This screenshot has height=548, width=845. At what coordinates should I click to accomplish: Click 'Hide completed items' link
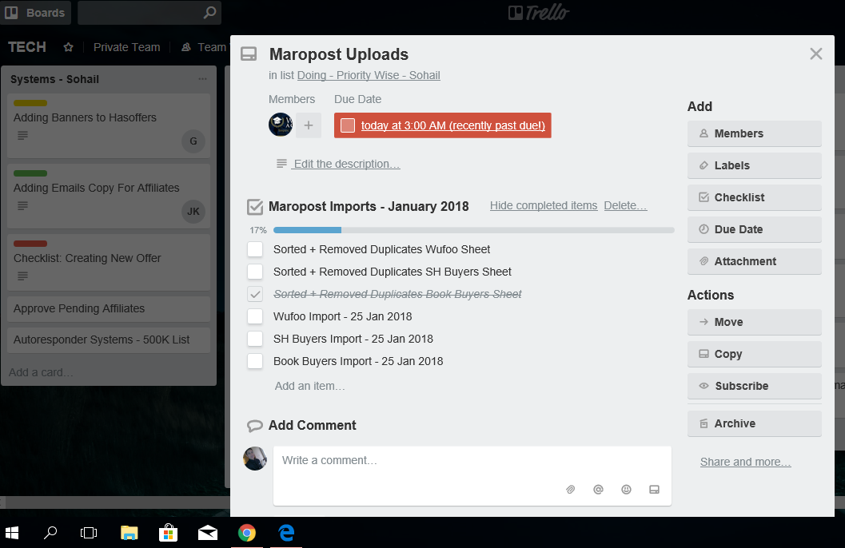pos(544,205)
